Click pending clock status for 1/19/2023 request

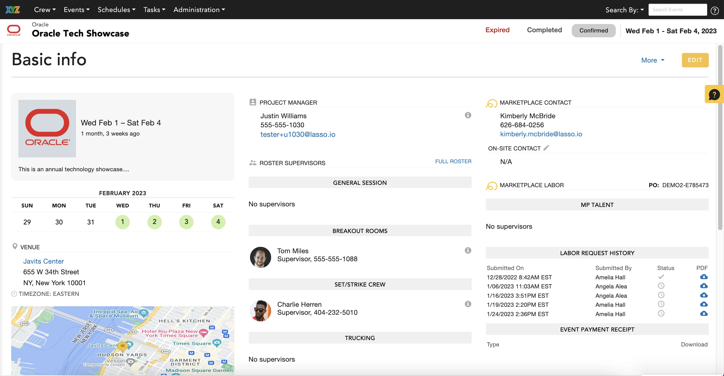(x=661, y=304)
